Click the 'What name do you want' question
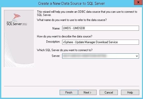The image size is (143, 99). coord(72,20)
